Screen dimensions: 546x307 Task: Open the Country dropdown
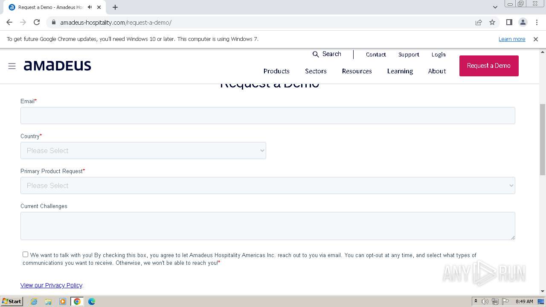coord(143,151)
